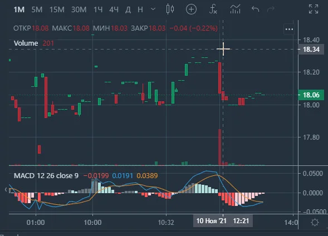Choose the 15M timeframe
This screenshot has height=236, width=328.
pyautogui.click(x=57, y=9)
